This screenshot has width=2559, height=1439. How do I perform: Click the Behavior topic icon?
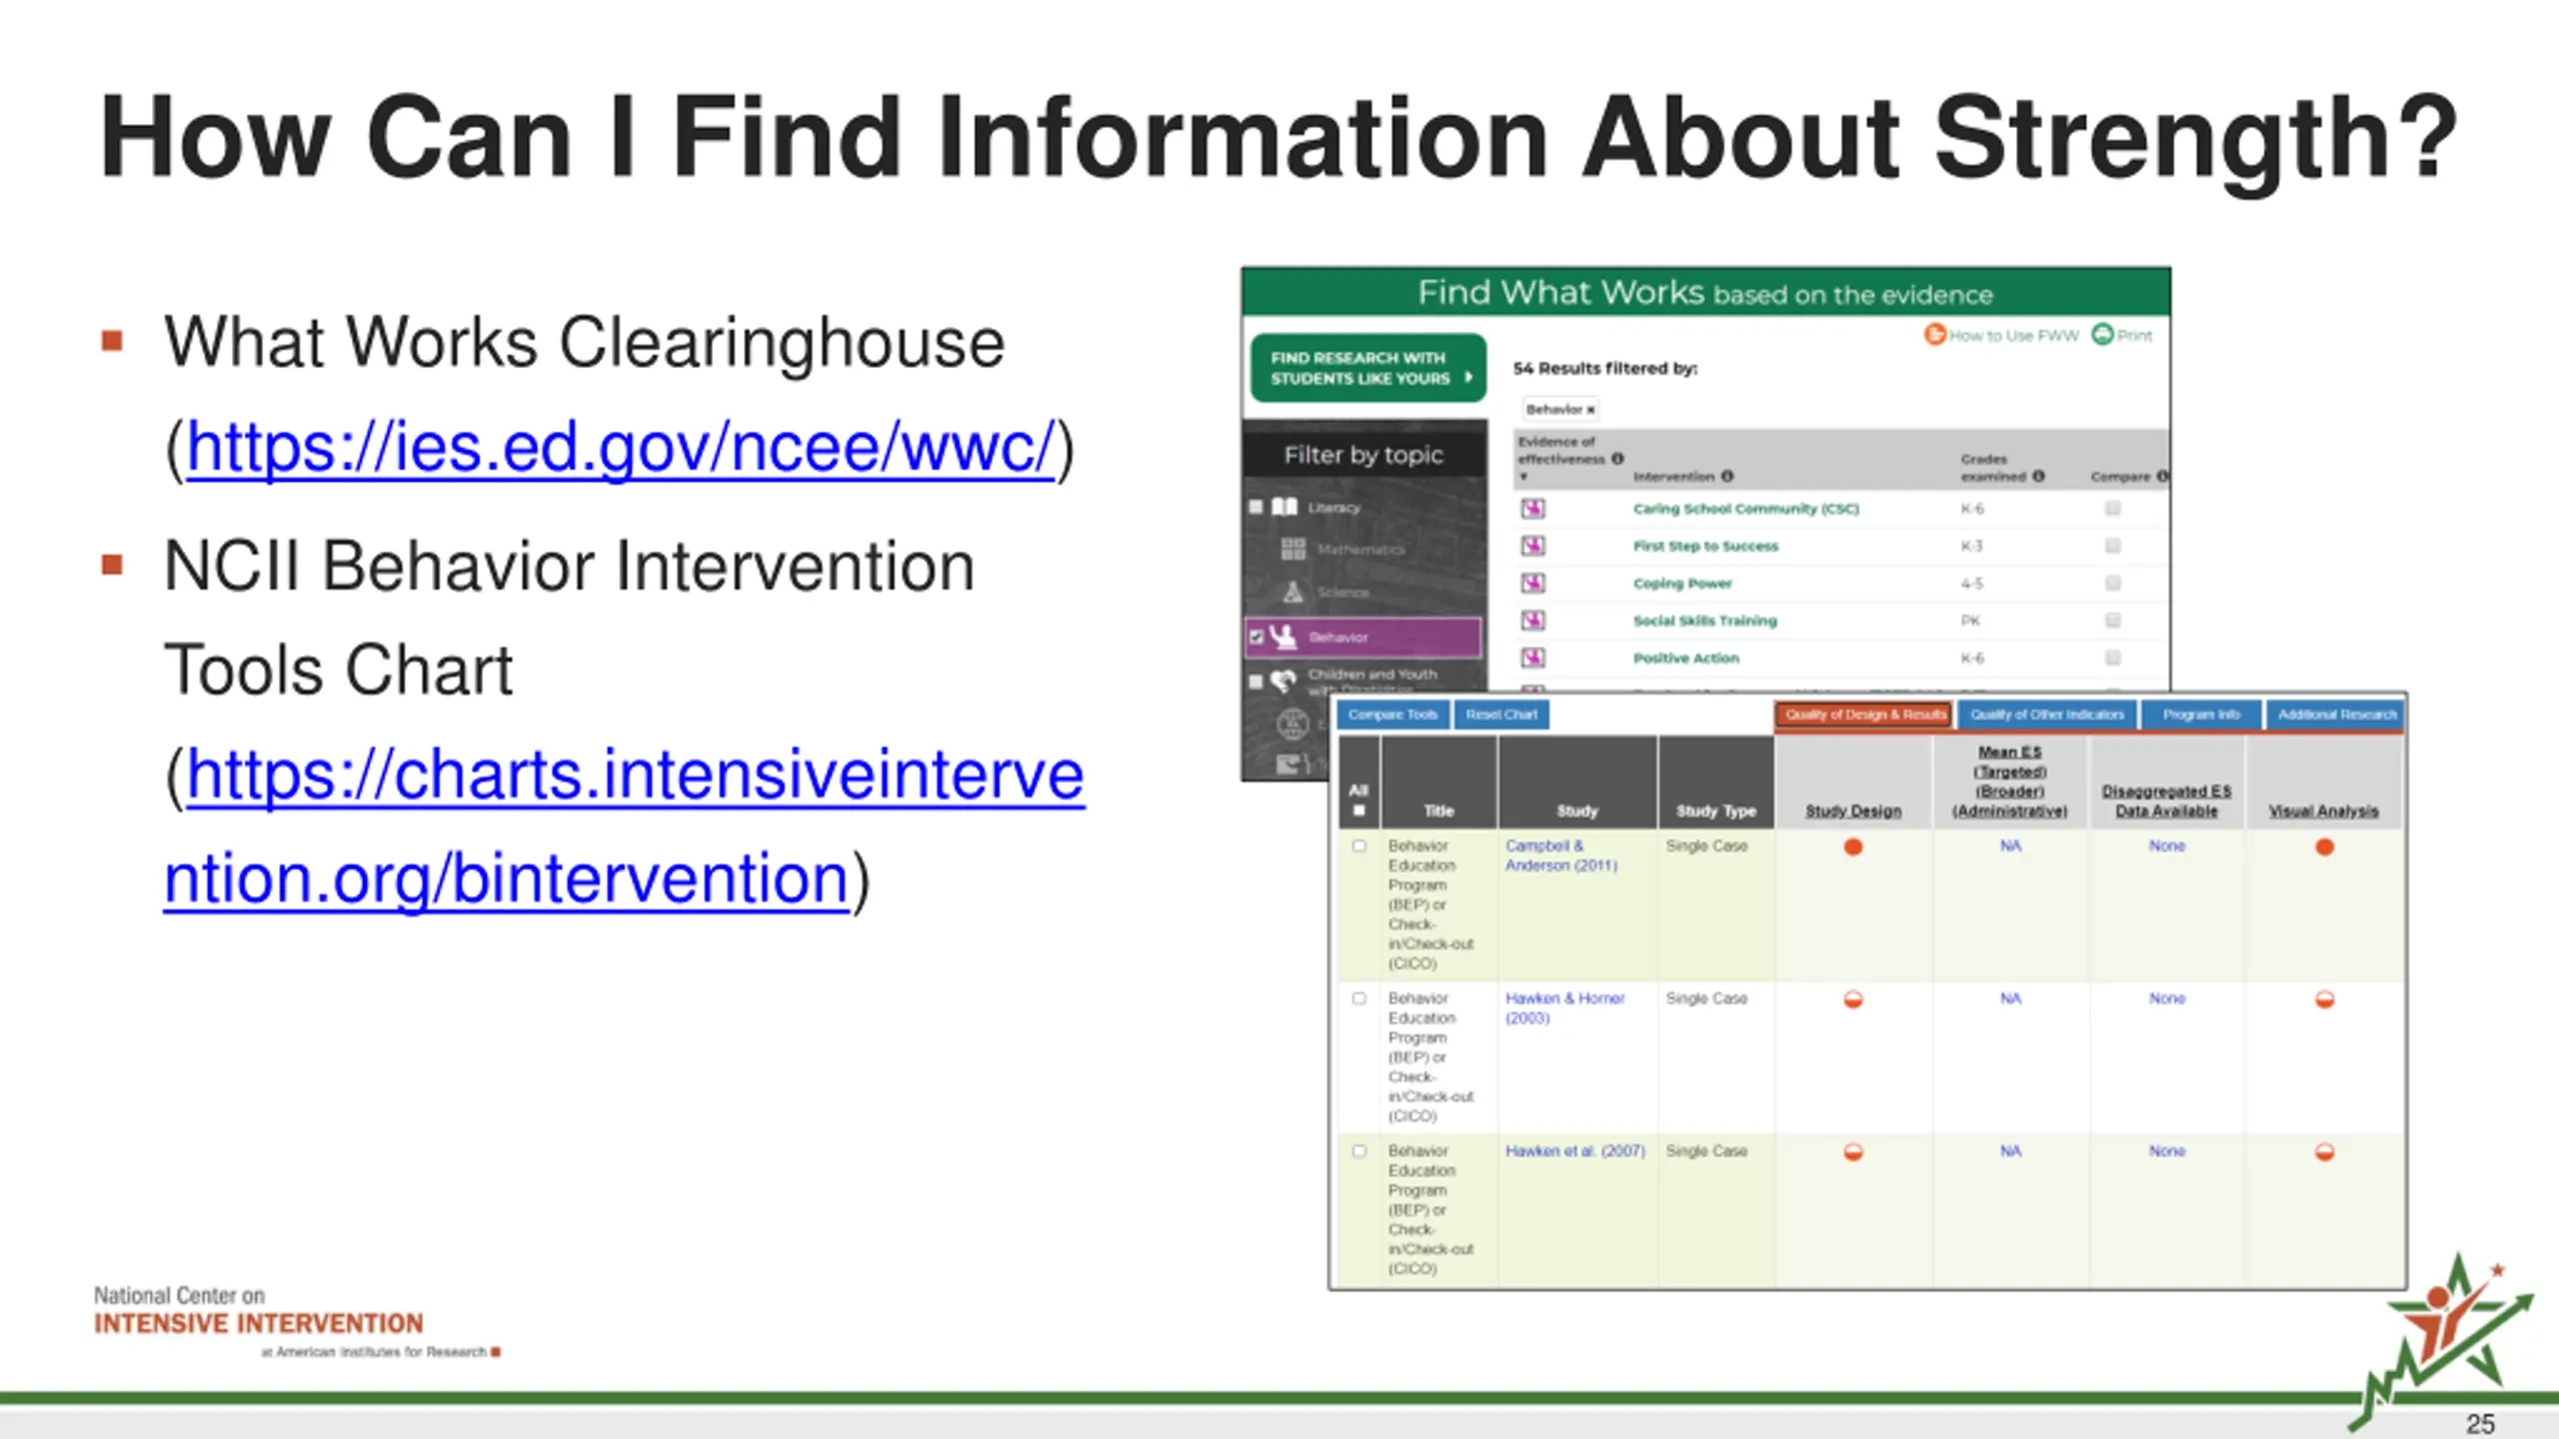click(1283, 637)
